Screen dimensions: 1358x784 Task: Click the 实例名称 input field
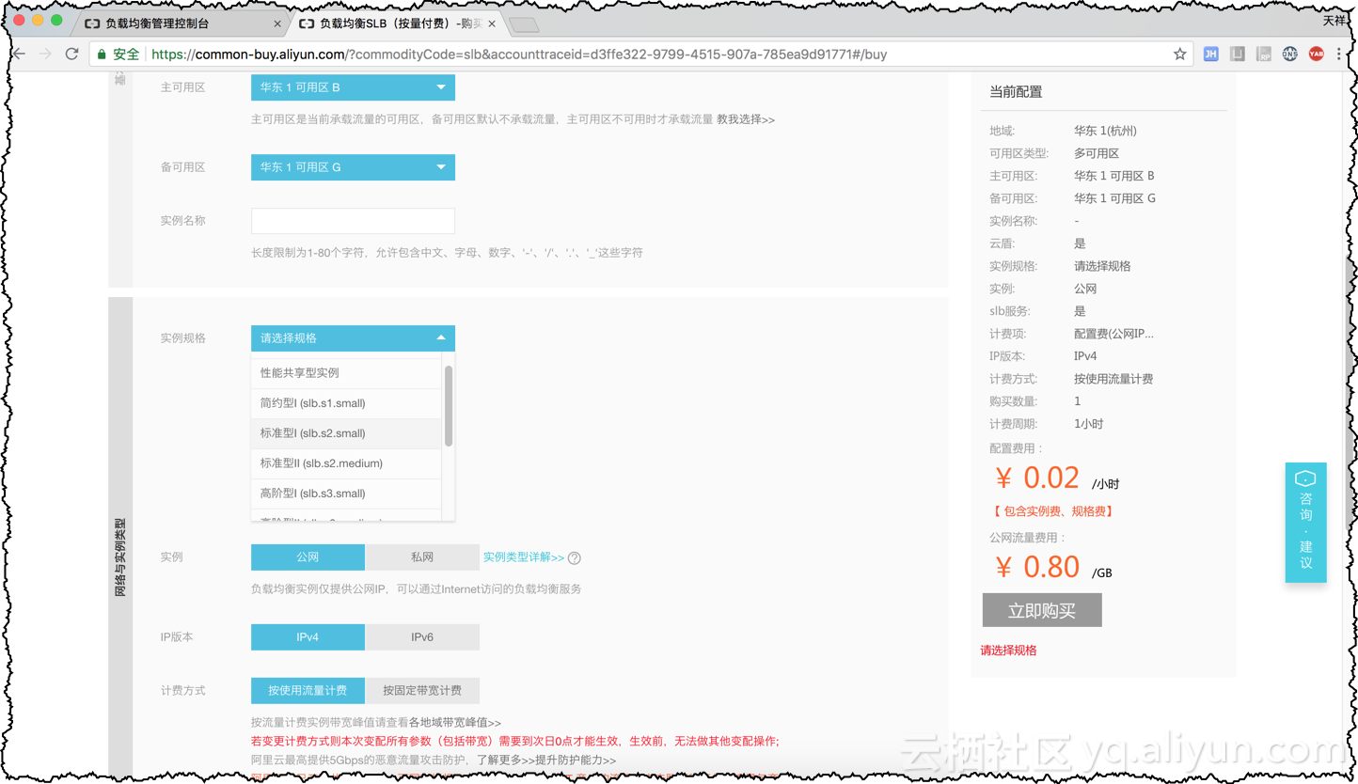click(x=353, y=221)
